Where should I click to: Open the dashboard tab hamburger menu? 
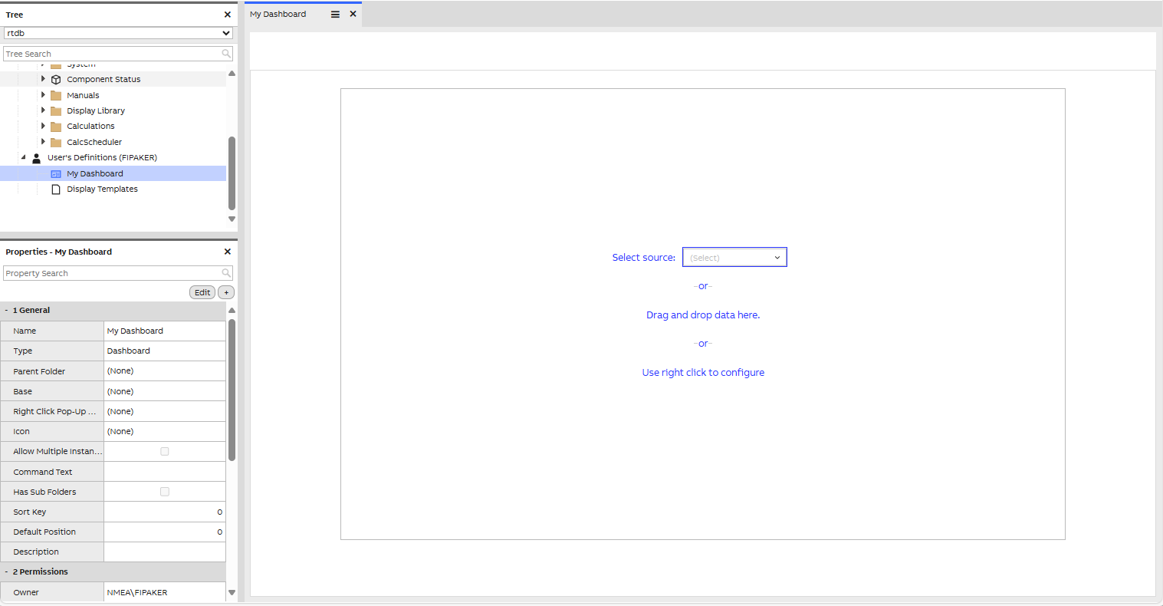pos(335,13)
